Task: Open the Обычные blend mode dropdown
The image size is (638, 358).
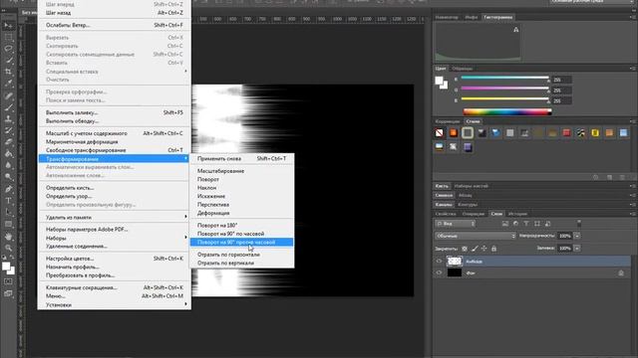Action: click(476, 236)
